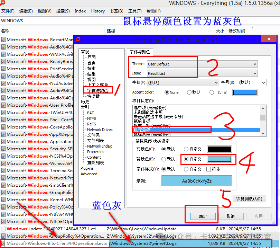Choose 自定义 radio for 背景色
Screen dimensions: 280x248
(x=186, y=159)
